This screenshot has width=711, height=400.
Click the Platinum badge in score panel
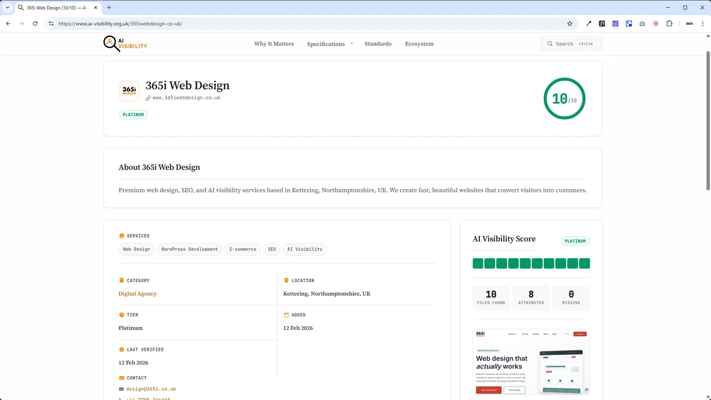(575, 241)
